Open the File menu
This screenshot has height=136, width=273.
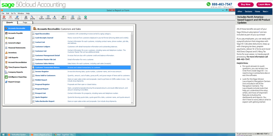click(3, 13)
